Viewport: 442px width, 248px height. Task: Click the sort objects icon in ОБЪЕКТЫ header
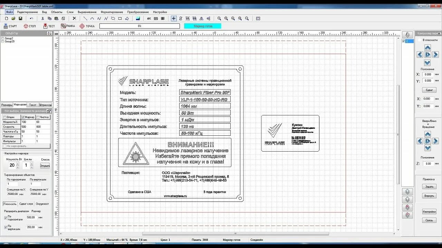49,33
